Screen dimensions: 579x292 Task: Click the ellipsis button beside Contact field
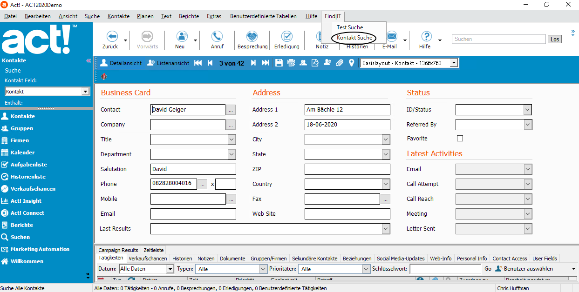click(x=231, y=110)
